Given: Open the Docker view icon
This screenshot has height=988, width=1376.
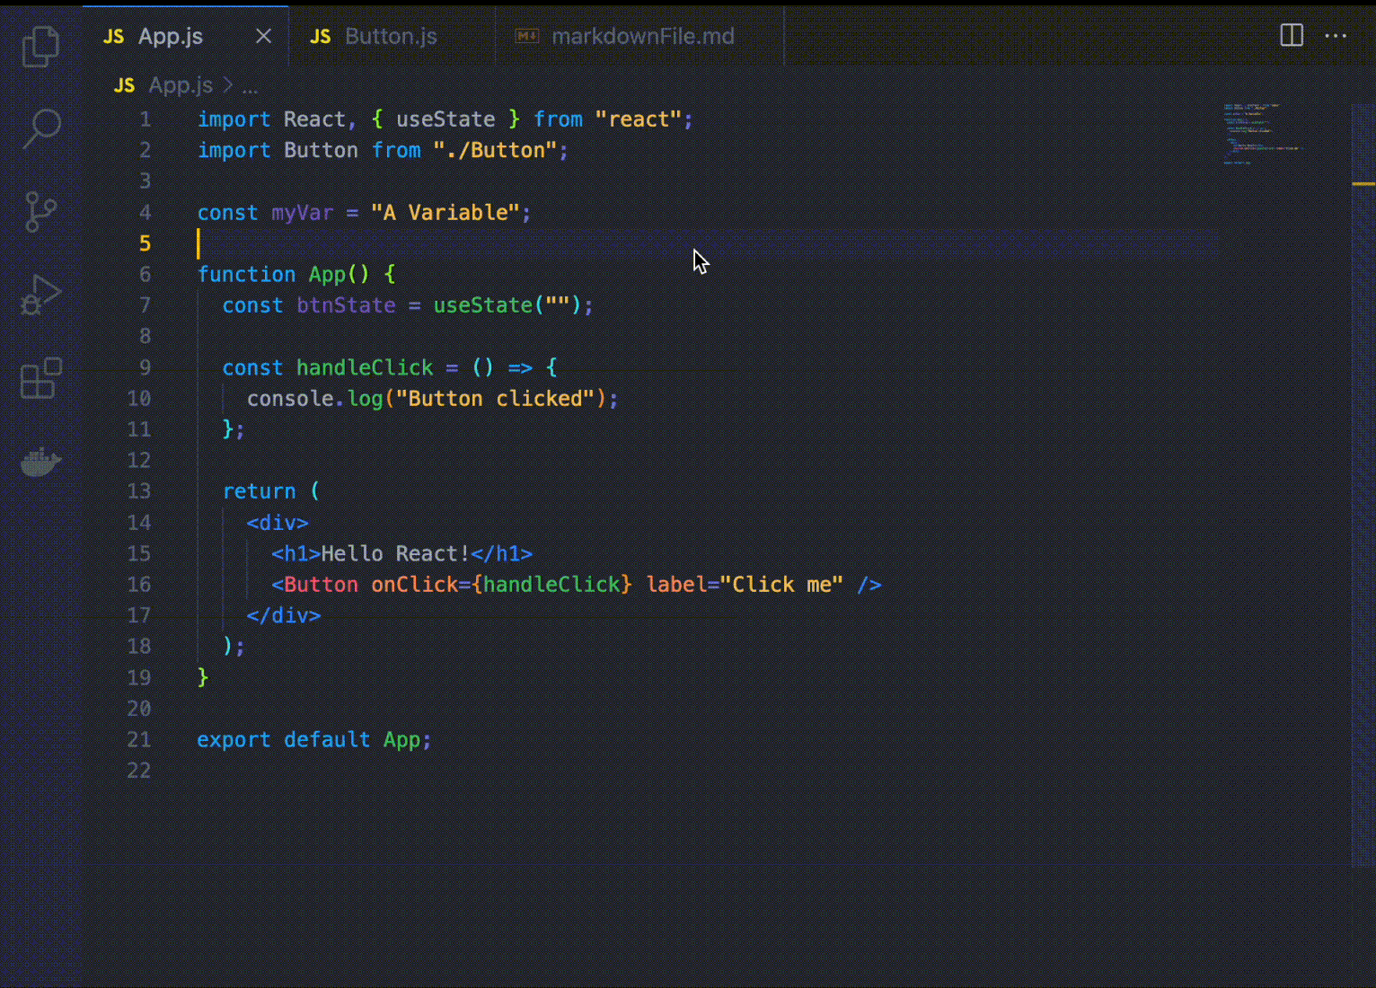Looking at the screenshot, I should 40,462.
